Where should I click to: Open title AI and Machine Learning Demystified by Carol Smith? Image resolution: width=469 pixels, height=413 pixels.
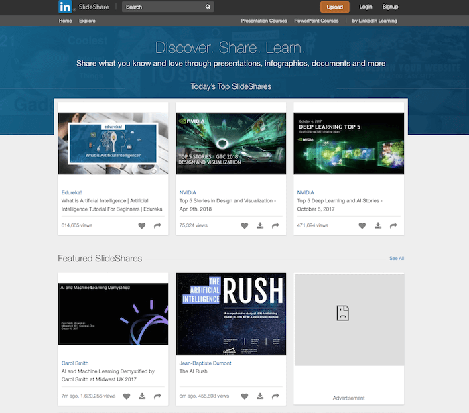tap(108, 375)
